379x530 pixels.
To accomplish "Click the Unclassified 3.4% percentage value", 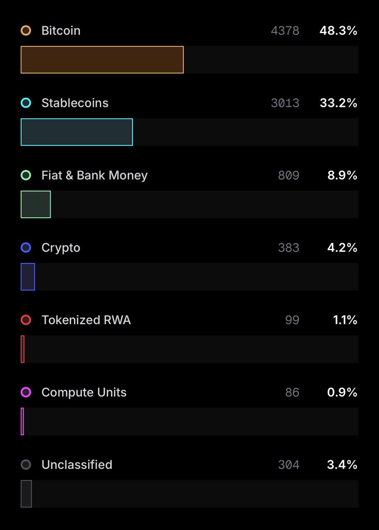I will coord(342,465).
